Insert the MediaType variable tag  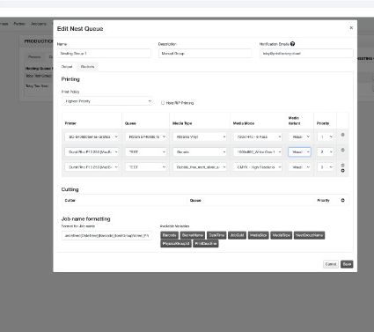click(x=281, y=235)
